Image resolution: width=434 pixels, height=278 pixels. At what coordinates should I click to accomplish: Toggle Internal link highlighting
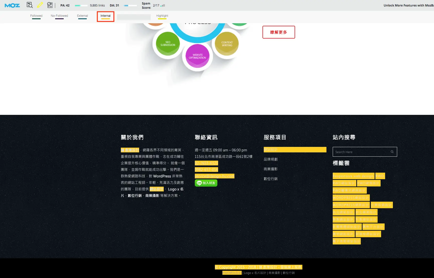coord(106,17)
